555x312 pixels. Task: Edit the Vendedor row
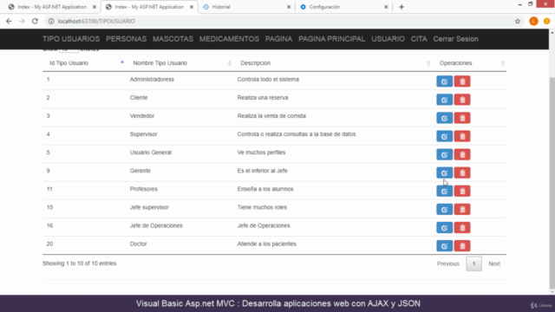pyautogui.click(x=444, y=118)
